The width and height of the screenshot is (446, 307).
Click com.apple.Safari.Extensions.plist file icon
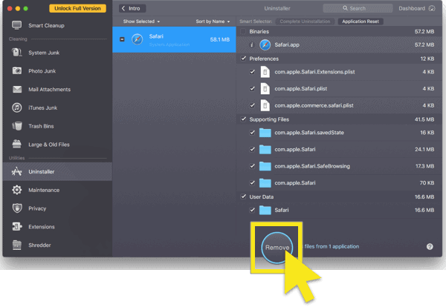click(x=265, y=72)
